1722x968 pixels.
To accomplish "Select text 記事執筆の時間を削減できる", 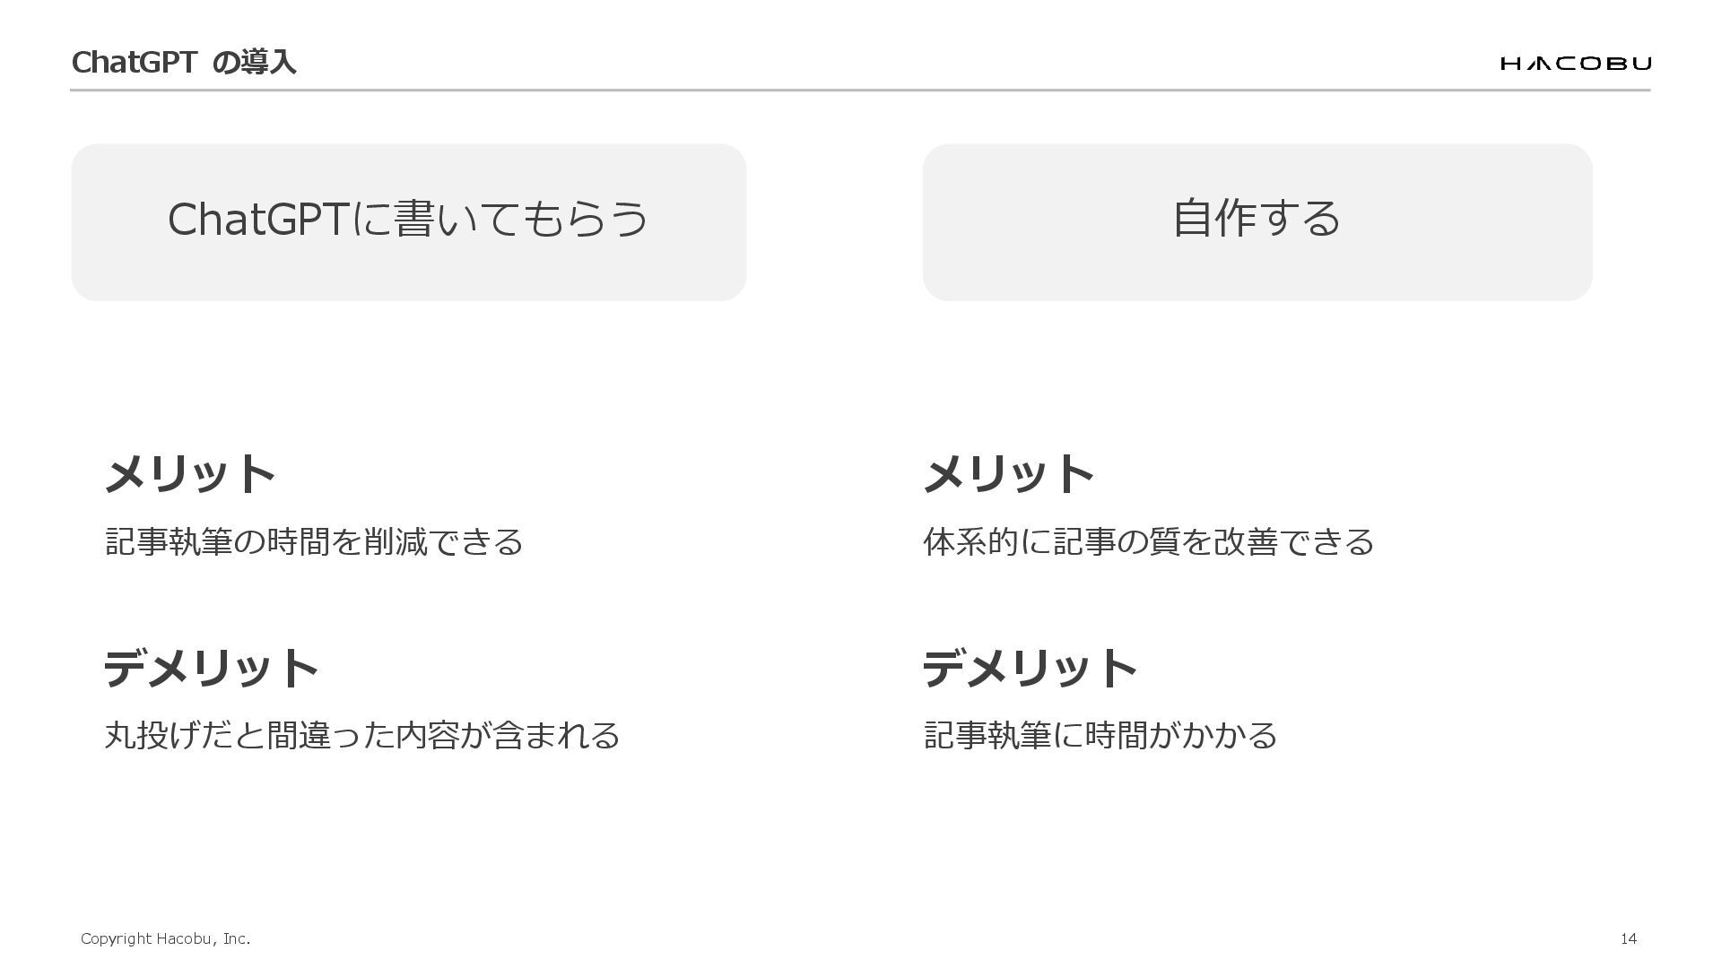I will tap(315, 541).
